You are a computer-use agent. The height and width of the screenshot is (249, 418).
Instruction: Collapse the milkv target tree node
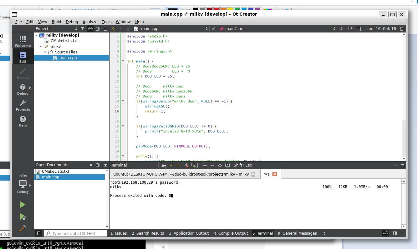pos(41,47)
